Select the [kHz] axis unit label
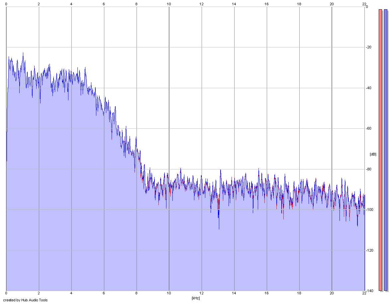Screen dimensions: 392x304 pyautogui.click(x=196, y=298)
